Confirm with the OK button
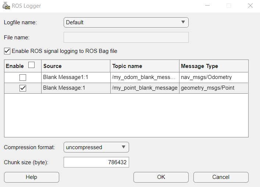The image size is (260, 187). click(161, 177)
